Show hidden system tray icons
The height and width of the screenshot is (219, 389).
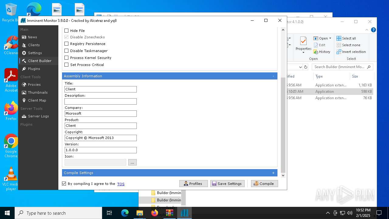pos(328,213)
